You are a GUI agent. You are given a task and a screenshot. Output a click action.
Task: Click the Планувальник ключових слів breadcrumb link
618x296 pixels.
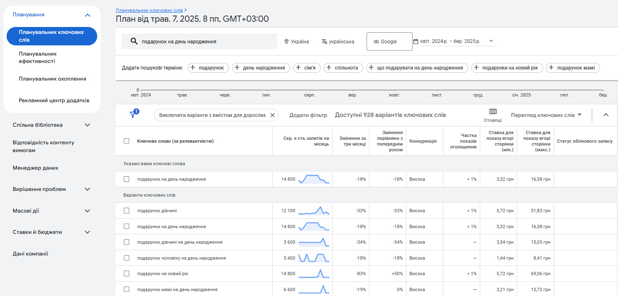click(x=149, y=10)
